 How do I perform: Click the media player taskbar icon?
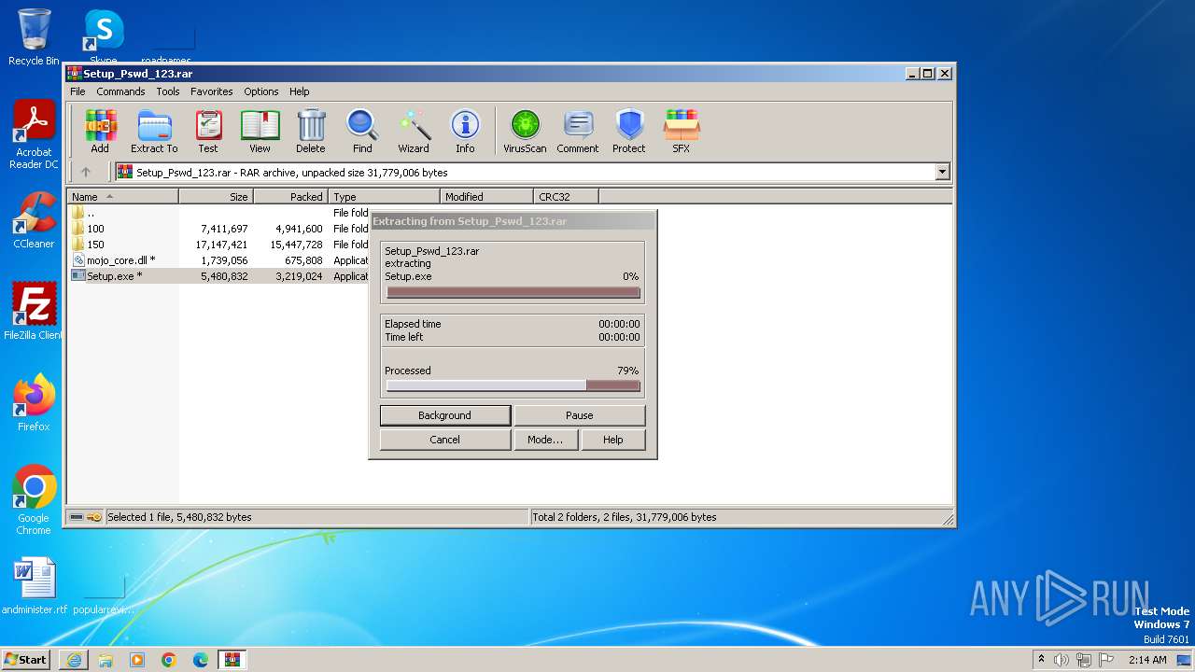pyautogui.click(x=137, y=660)
